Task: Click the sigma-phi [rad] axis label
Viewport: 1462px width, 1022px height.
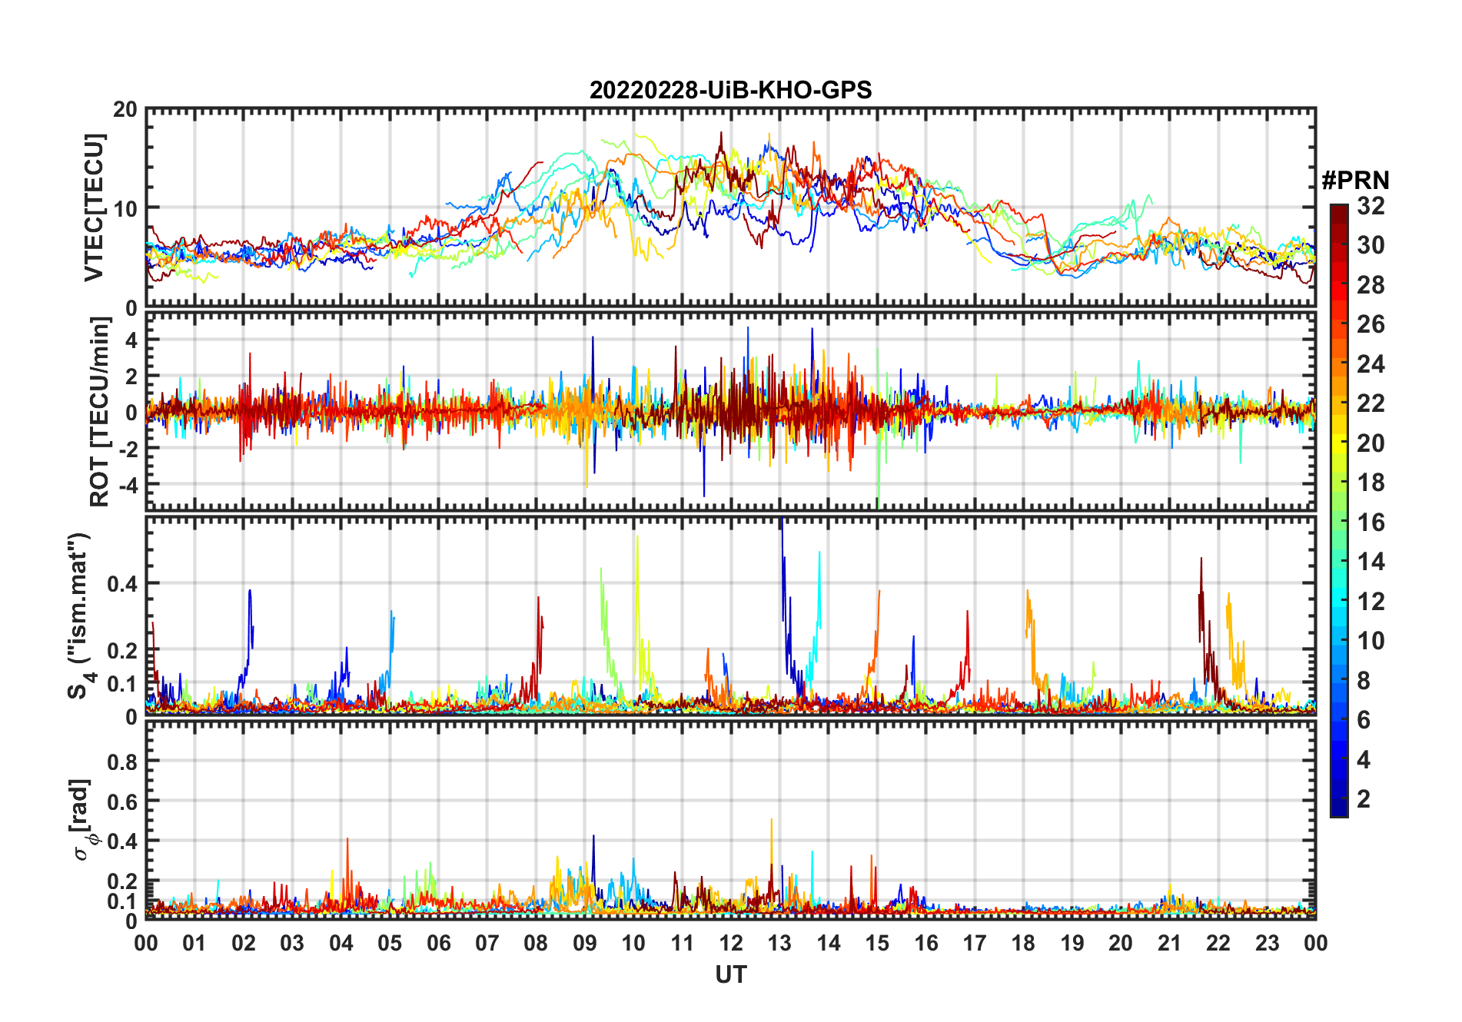Action: [83, 820]
